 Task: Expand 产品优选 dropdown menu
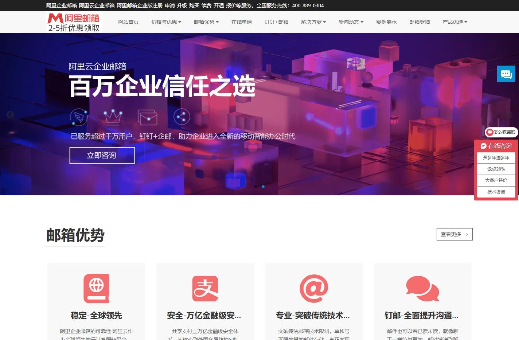pyautogui.click(x=455, y=22)
